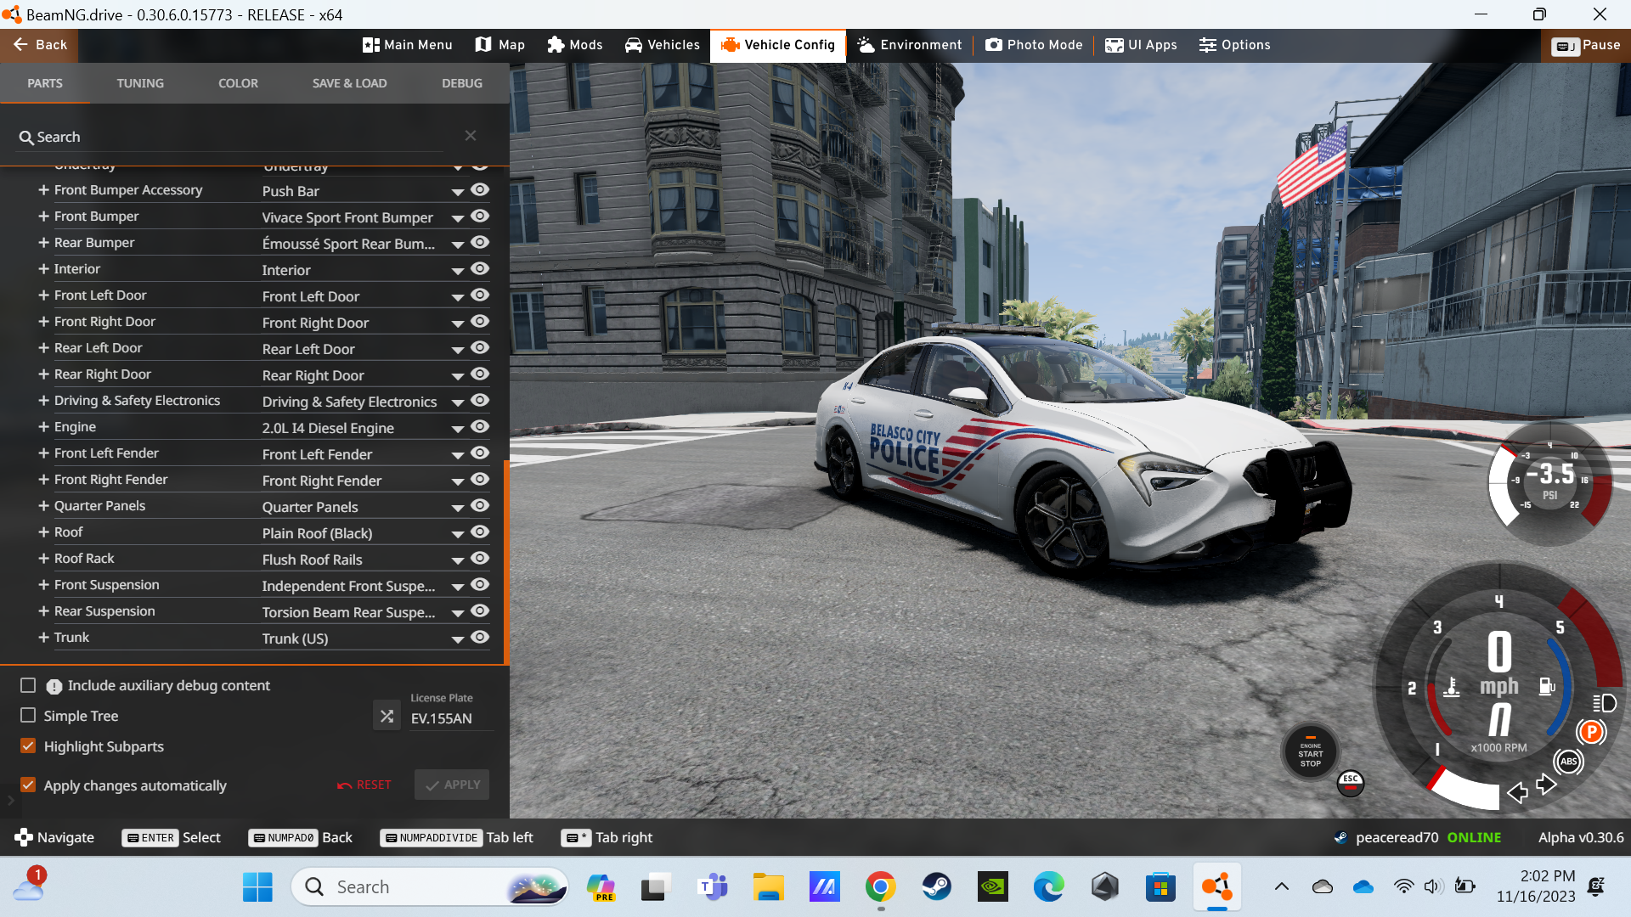Expand the Front Suspension tree node
Image resolution: width=1631 pixels, height=917 pixels.
(x=43, y=585)
